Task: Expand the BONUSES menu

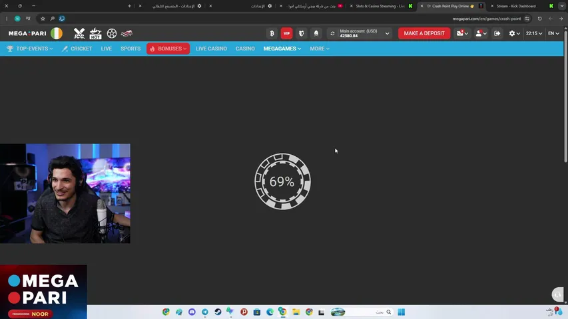Action: [x=168, y=49]
